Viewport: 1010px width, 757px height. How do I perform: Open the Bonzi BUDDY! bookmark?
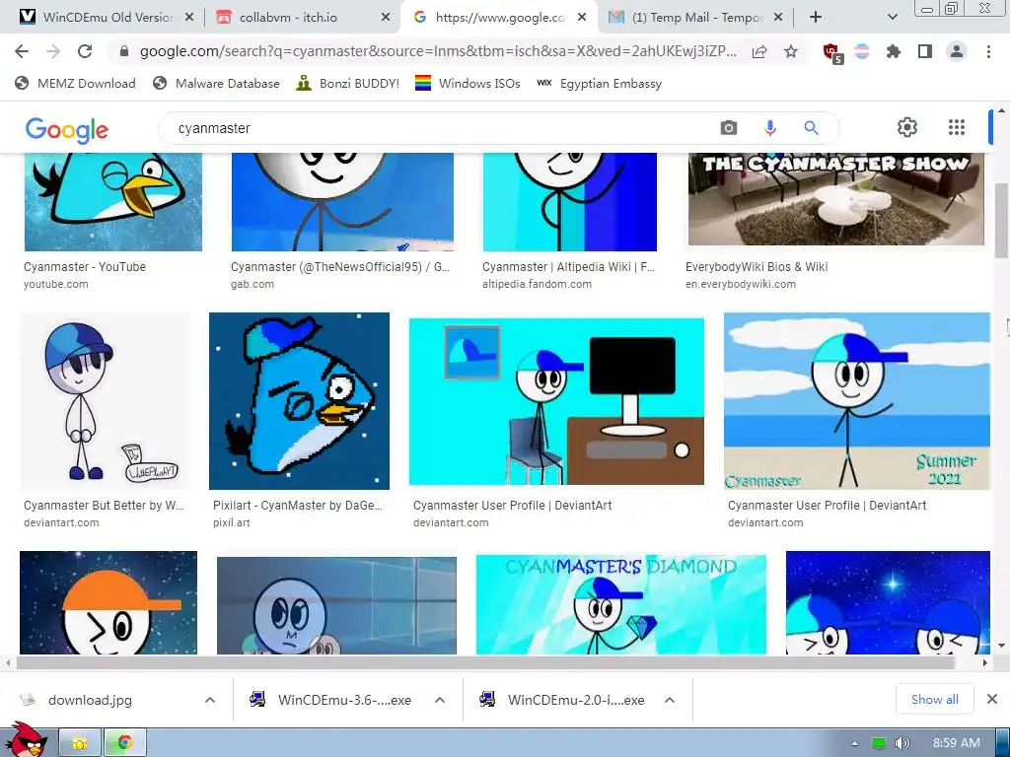tap(348, 83)
